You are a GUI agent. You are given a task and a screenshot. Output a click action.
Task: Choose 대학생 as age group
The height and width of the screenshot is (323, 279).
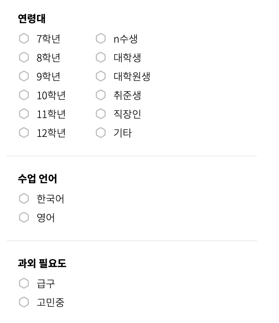click(x=101, y=58)
